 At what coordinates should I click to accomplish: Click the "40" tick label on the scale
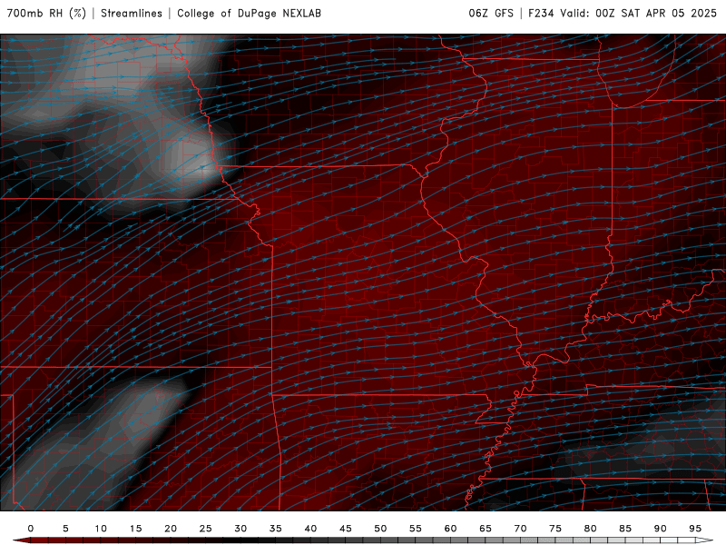[x=310, y=529]
